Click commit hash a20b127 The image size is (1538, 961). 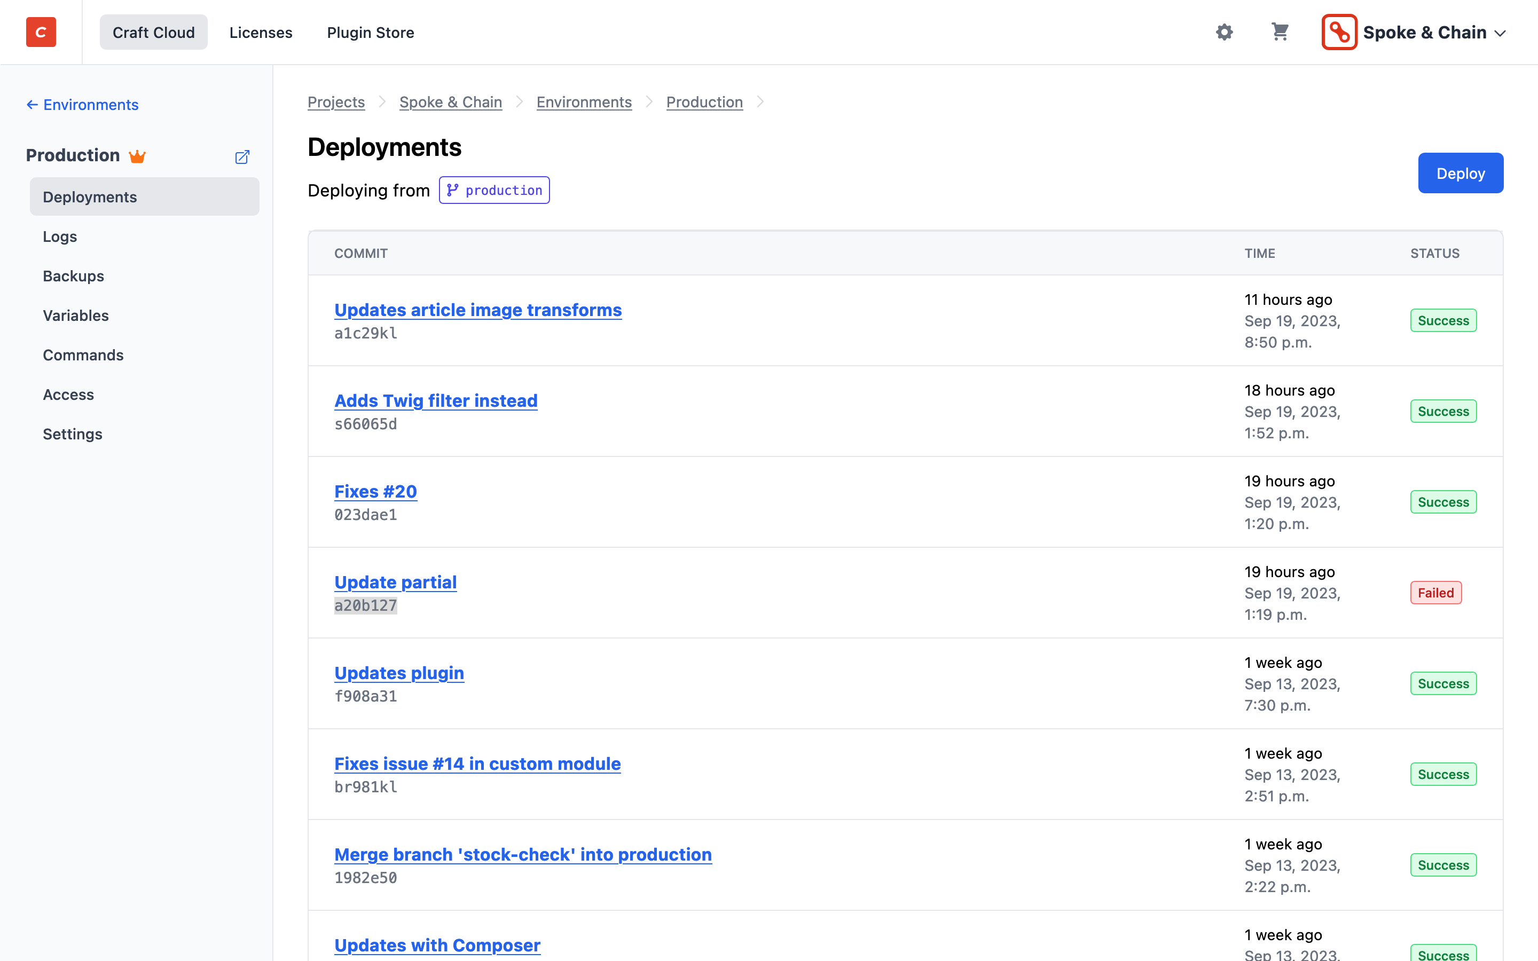coord(365,606)
